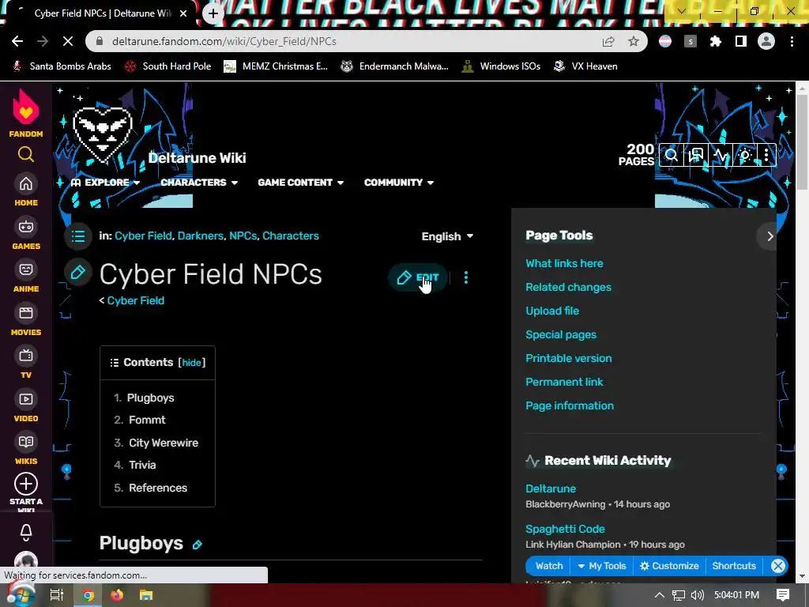Viewport: 809px width, 607px height.
Task: Open the Santa Bombs Arabs bookmark
Action: pos(62,66)
